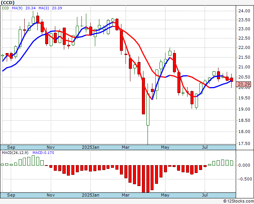Click the 24.00 price axis label
The image size is (254, 204).
pyautogui.click(x=244, y=11)
